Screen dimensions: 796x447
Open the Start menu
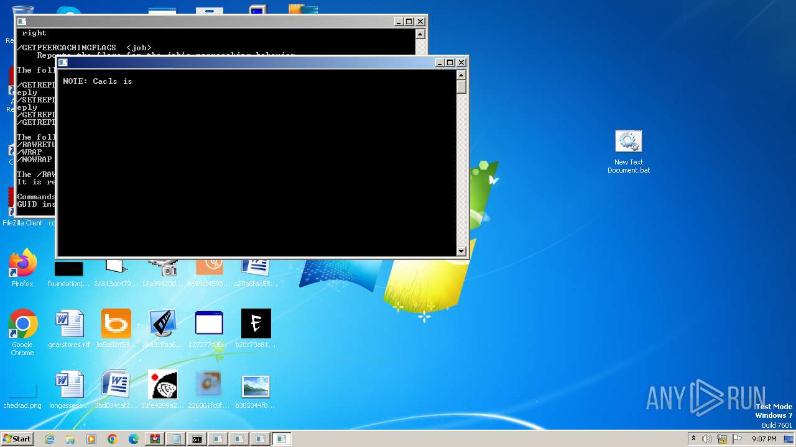17,439
